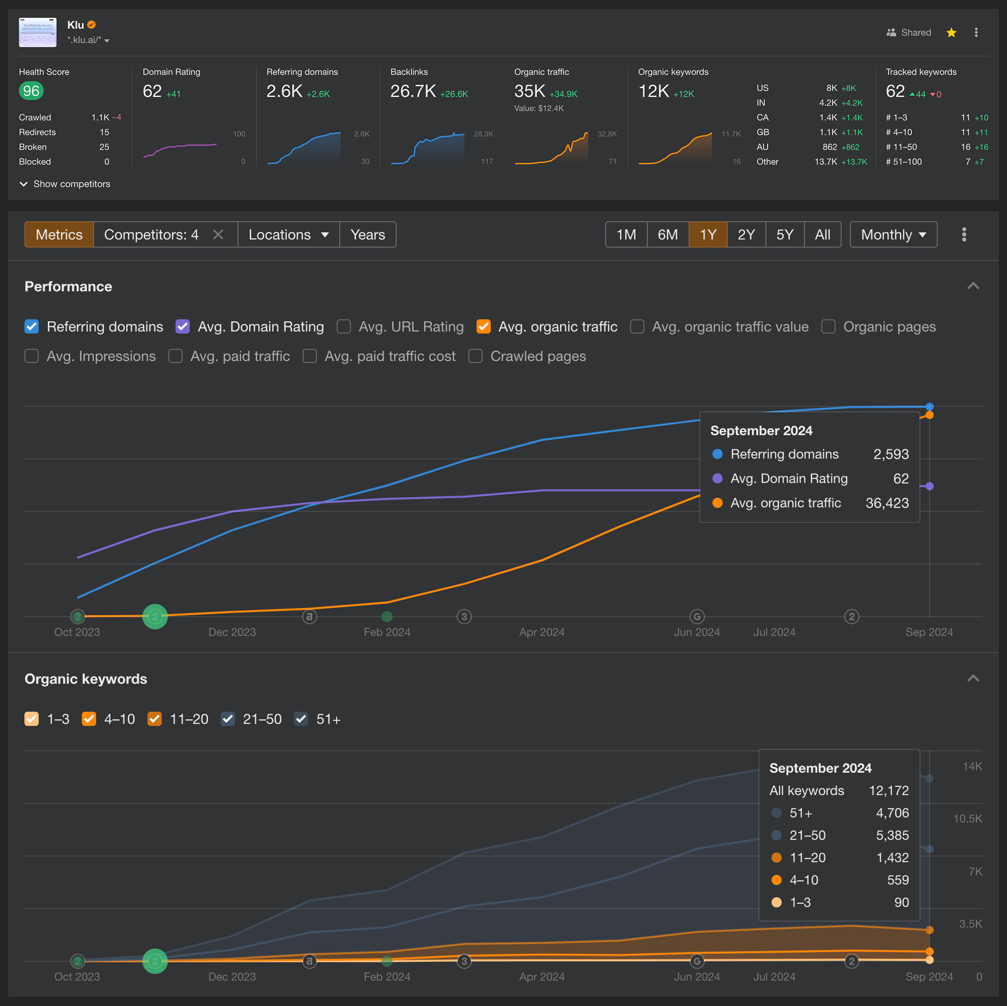
Task: Click the Oct 2023 '2' marker on Performance timeline
Action: coord(78,617)
